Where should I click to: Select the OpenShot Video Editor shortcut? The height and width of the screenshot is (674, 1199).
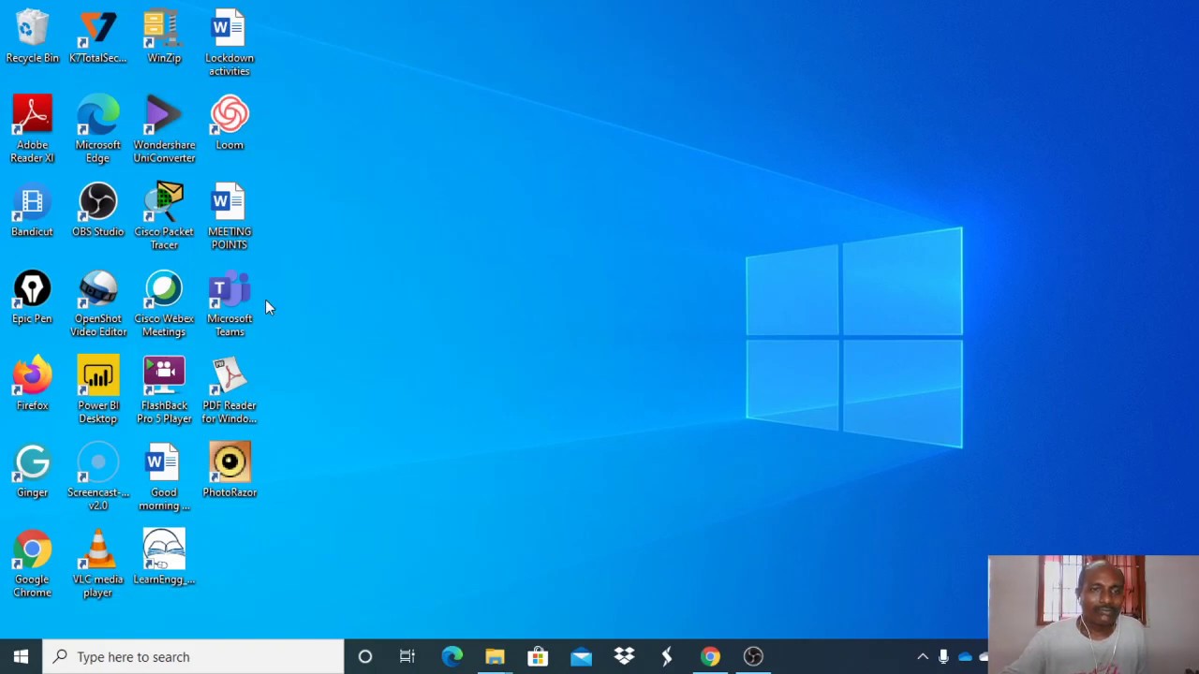[x=97, y=304]
